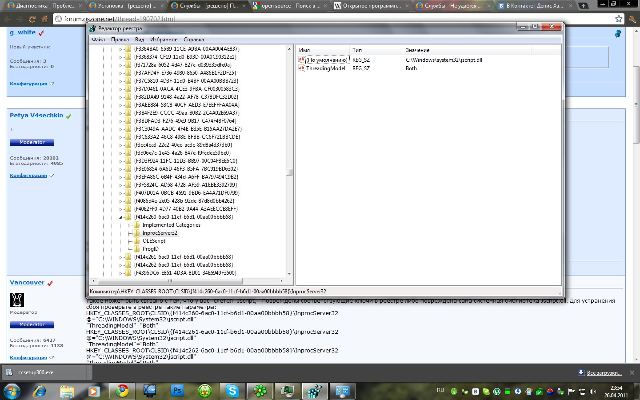Expand the {F40E2FF0-4D77-40B2-9A44-A3AEECCE8EFF} key
The image size is (640, 400).
coord(120,209)
